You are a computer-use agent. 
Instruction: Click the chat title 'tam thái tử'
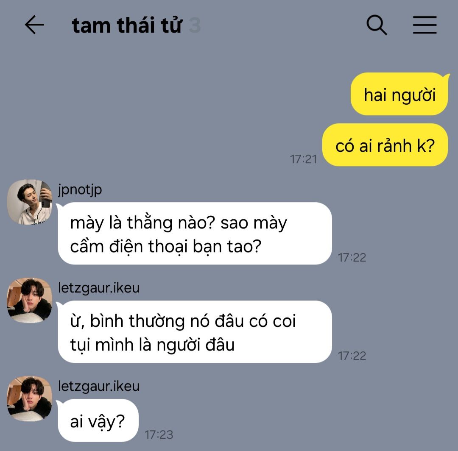127,25
